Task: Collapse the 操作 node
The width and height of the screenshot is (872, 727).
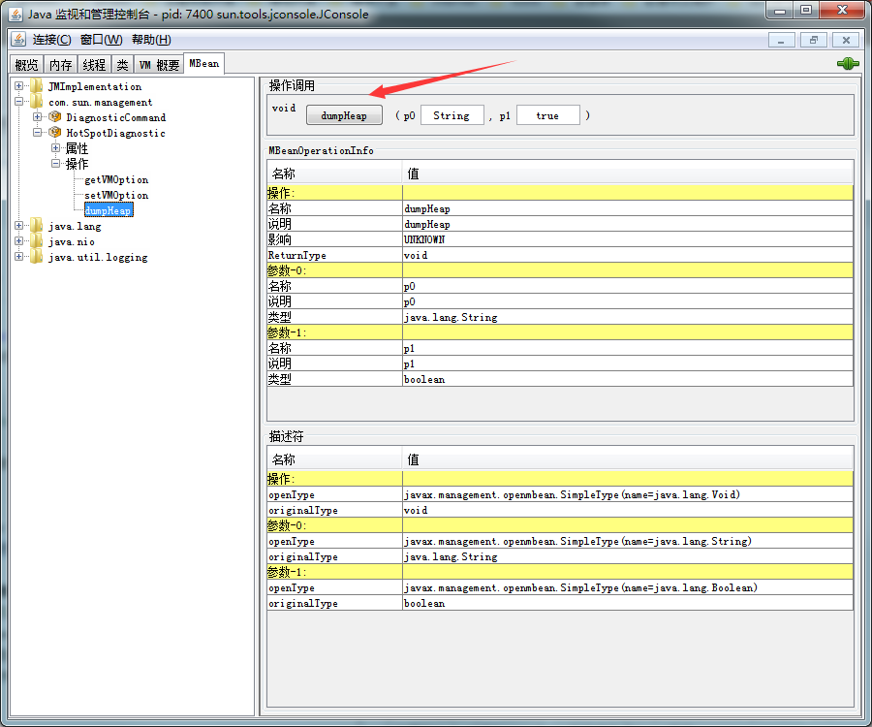Action: point(55,164)
